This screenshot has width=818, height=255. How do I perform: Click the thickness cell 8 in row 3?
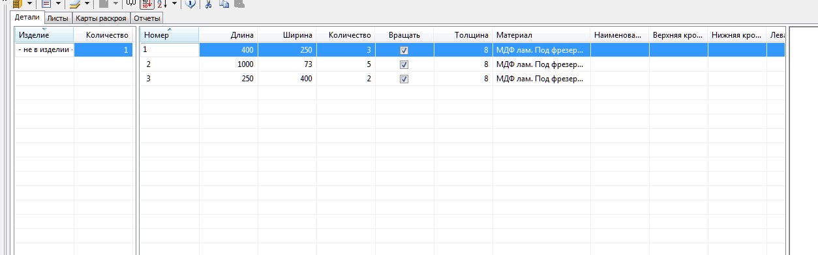(463, 79)
